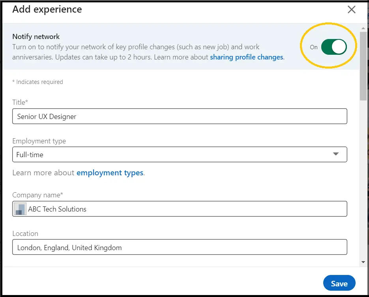This screenshot has height=297, width=369.
Task: Open the sharing profile changes link
Action: click(x=247, y=57)
